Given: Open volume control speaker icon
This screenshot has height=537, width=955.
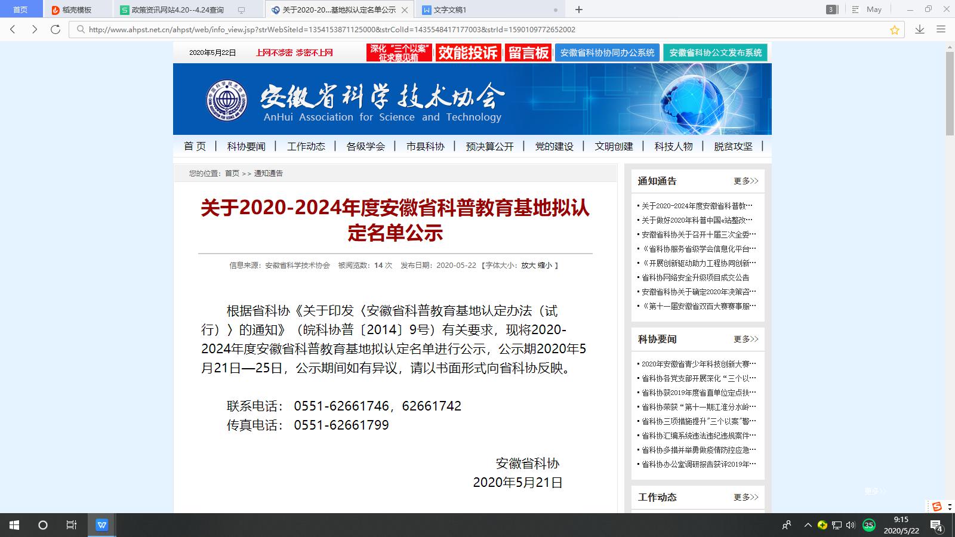Looking at the screenshot, I should tap(851, 525).
